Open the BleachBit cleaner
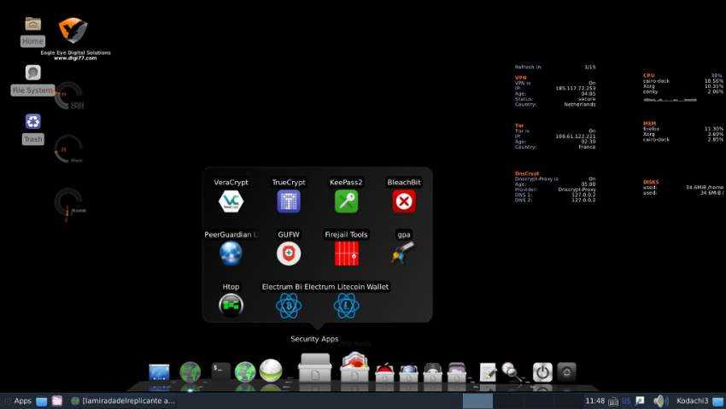This screenshot has height=409, width=726. tap(404, 202)
